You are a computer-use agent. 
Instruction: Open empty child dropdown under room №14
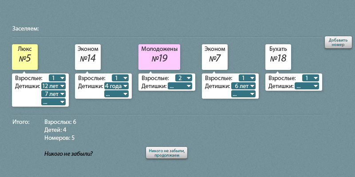[x=116, y=94]
